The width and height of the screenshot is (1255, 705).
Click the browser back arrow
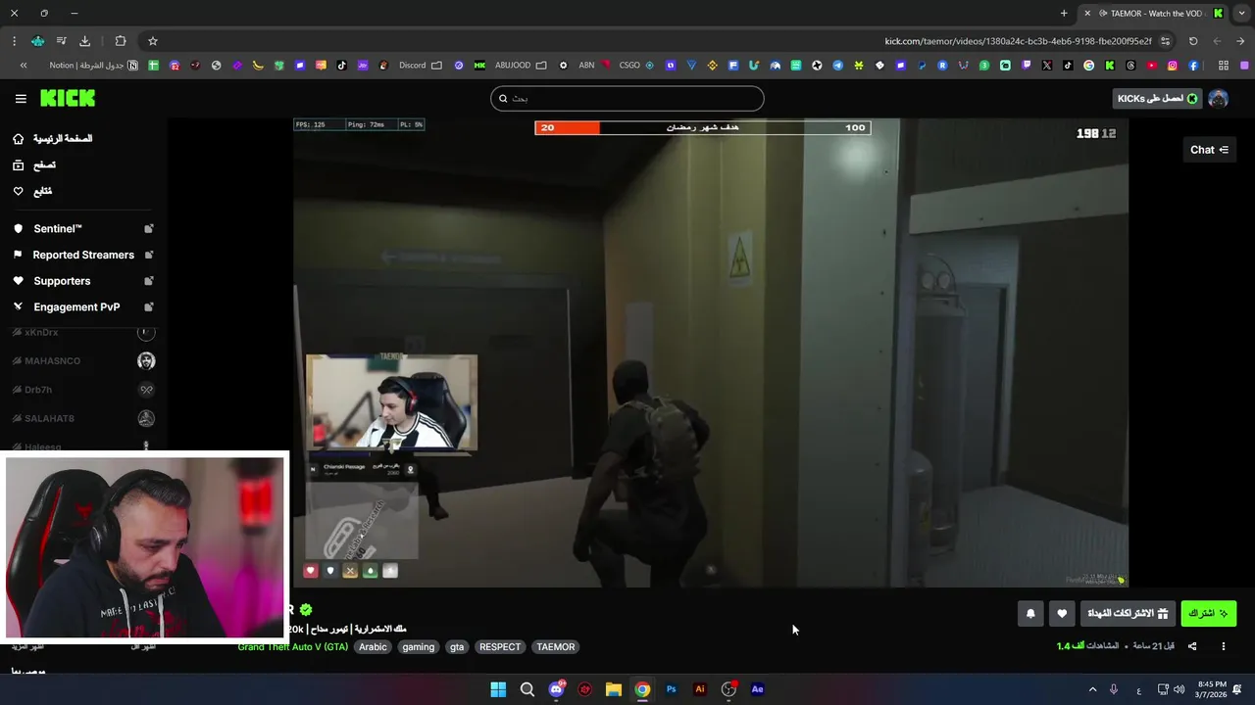[x=1240, y=41]
